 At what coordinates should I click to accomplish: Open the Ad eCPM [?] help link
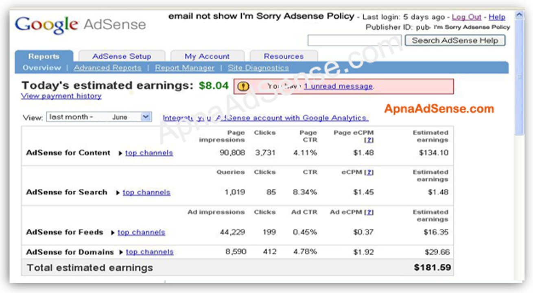click(x=369, y=212)
